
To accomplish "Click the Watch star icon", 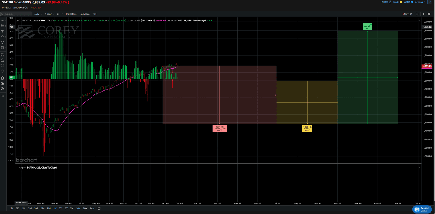I will click(412, 2).
